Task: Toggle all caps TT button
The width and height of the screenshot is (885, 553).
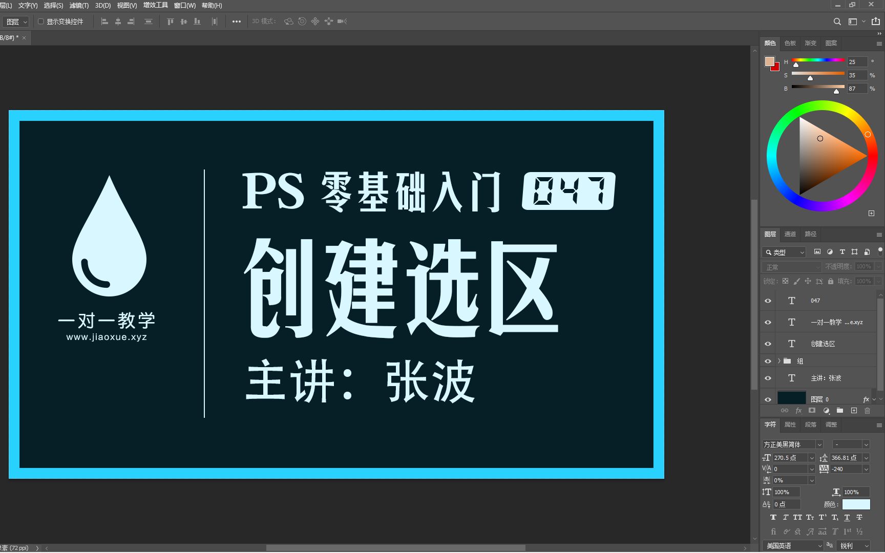Action: point(797,518)
